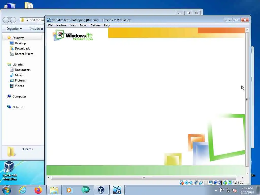Image resolution: width=260 pixels, height=195 pixels.
Task: Click the audio speaker icon in VirtualBox status bar
Action: click(191, 183)
